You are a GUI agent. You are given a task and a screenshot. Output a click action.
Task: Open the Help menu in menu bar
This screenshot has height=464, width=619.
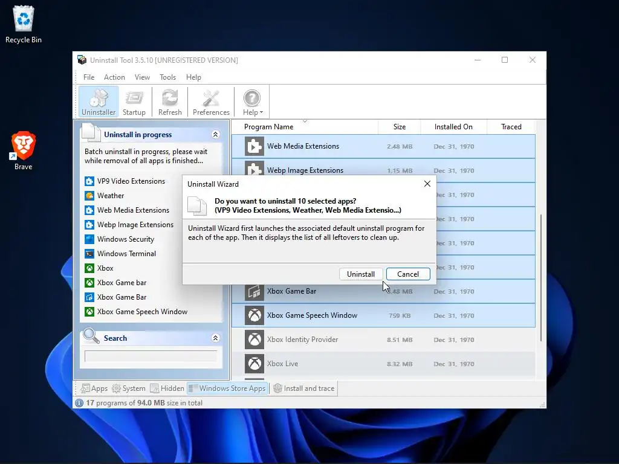click(x=193, y=77)
